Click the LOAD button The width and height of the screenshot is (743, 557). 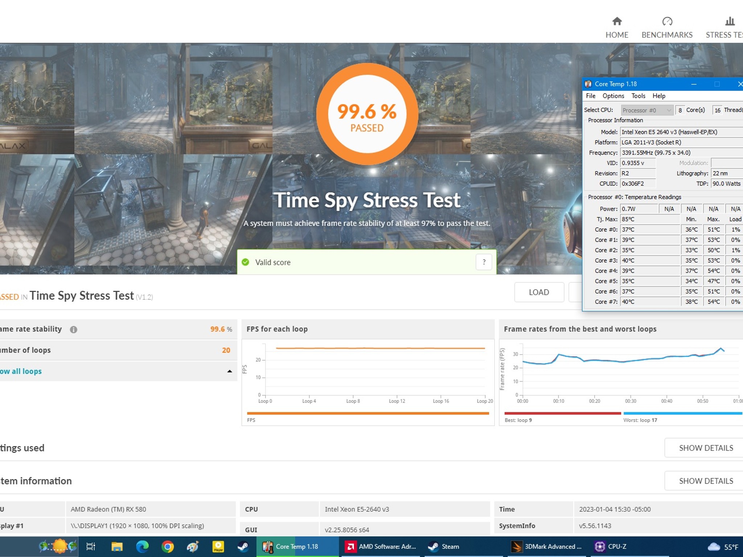[x=539, y=292]
